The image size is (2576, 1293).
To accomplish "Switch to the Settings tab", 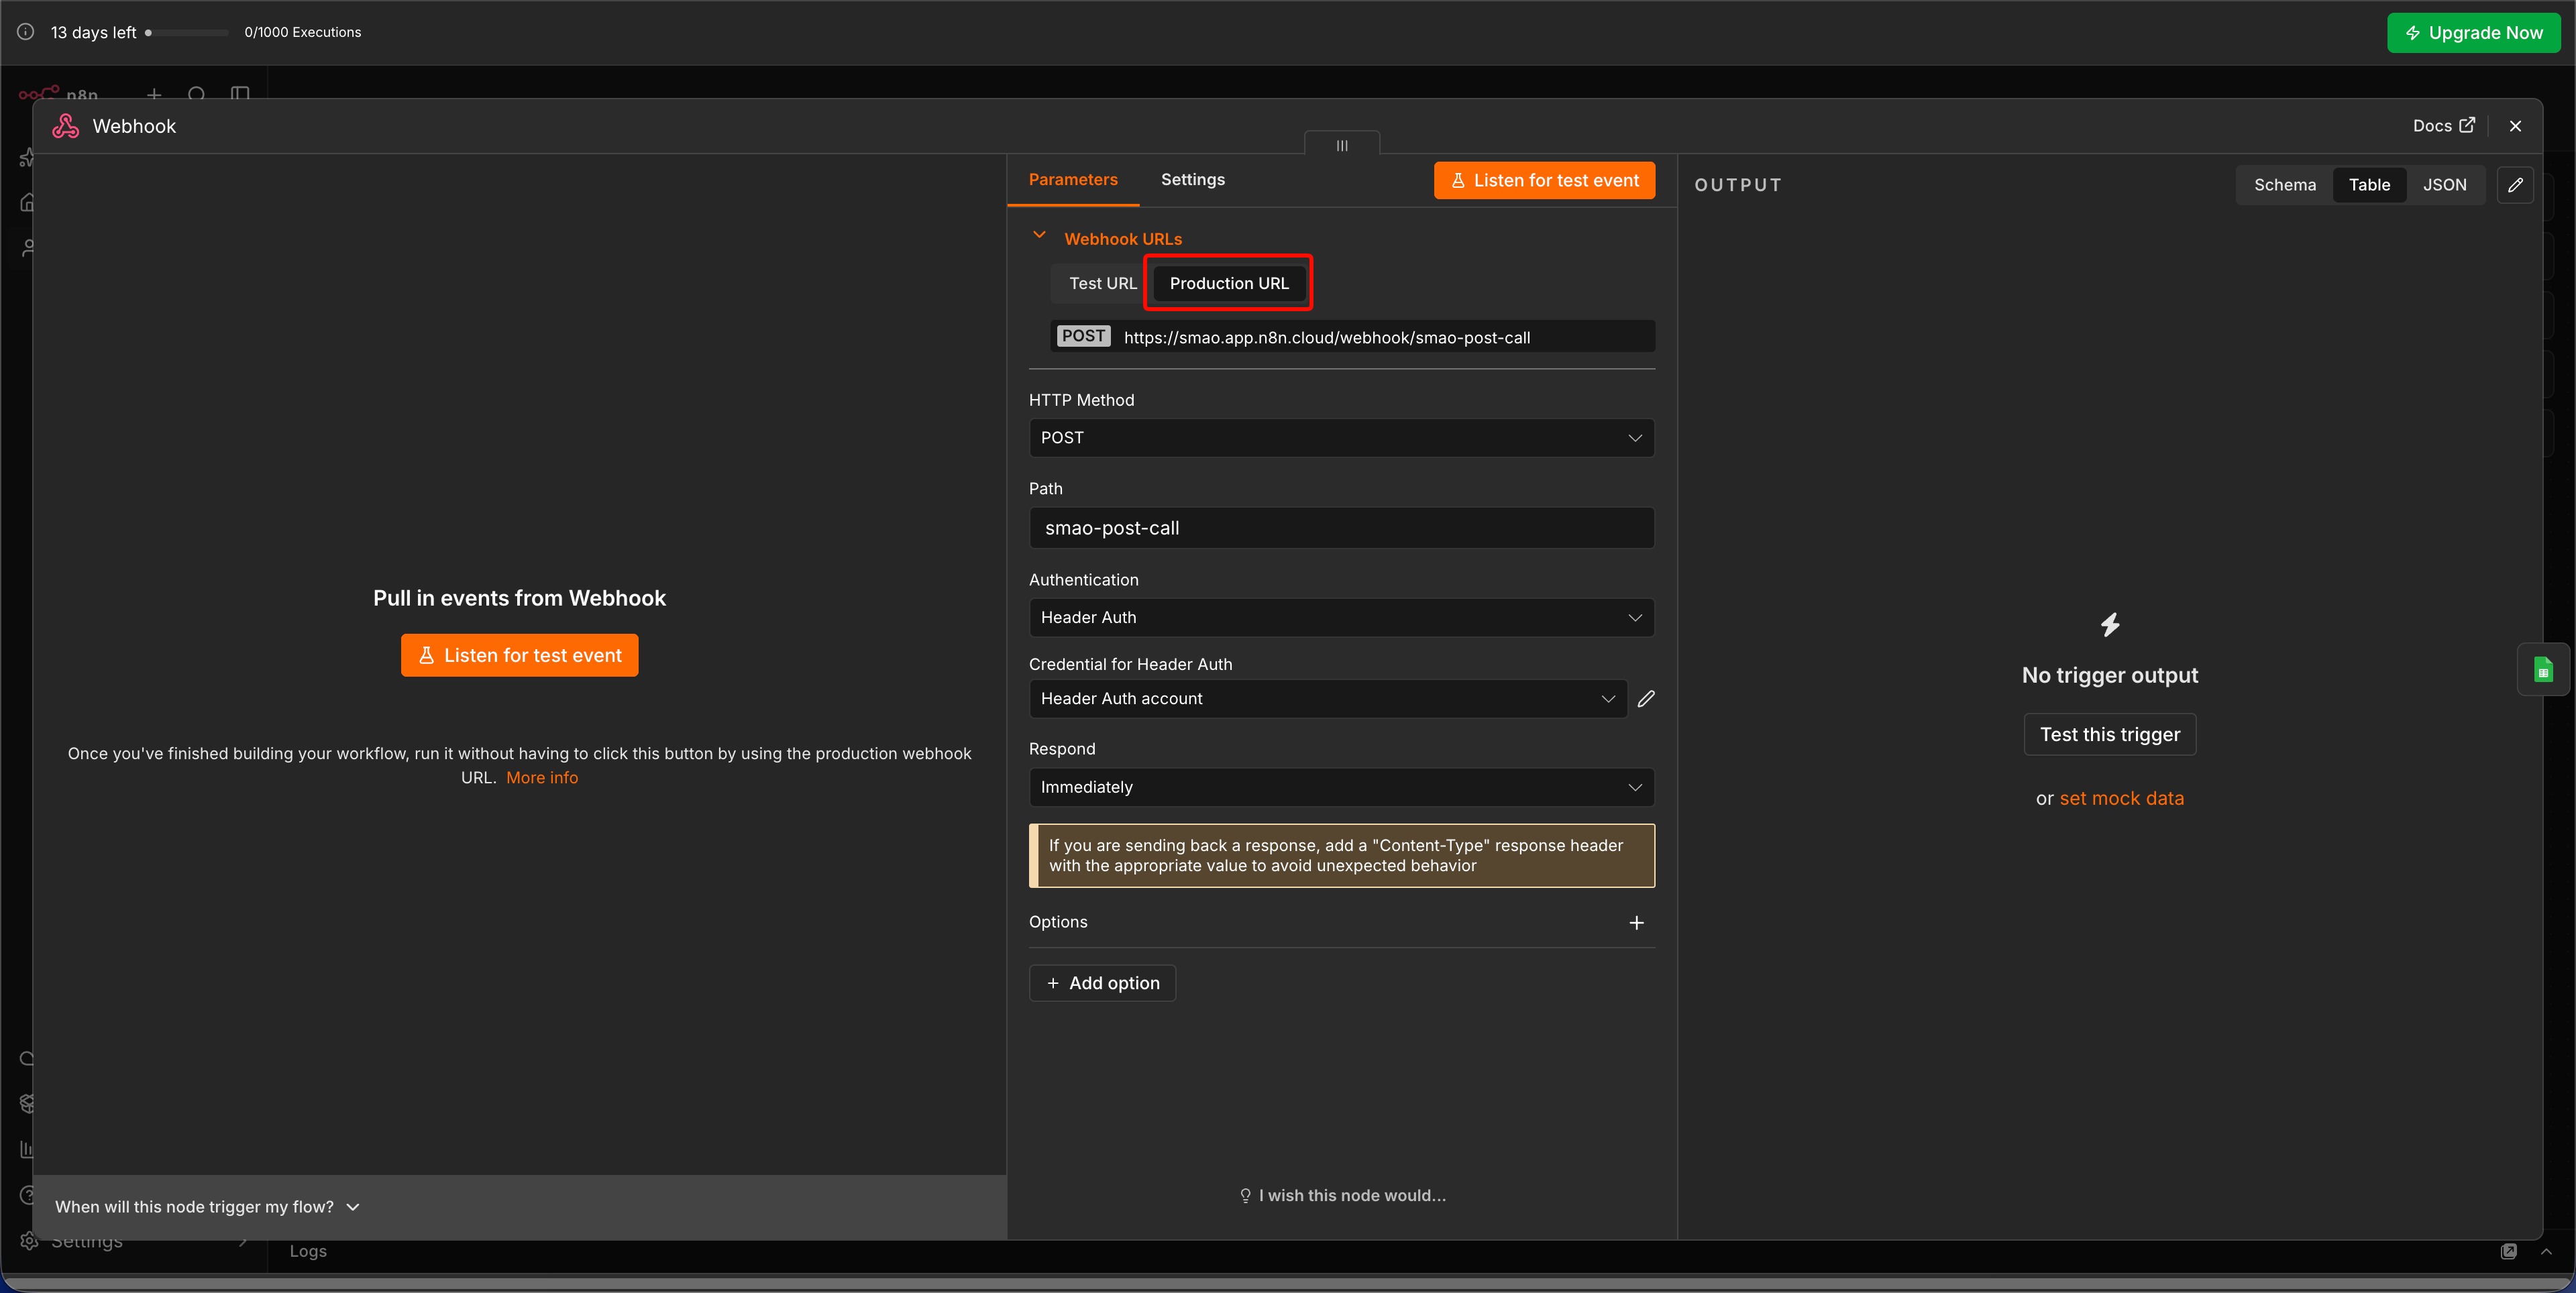I will 1192,180.
